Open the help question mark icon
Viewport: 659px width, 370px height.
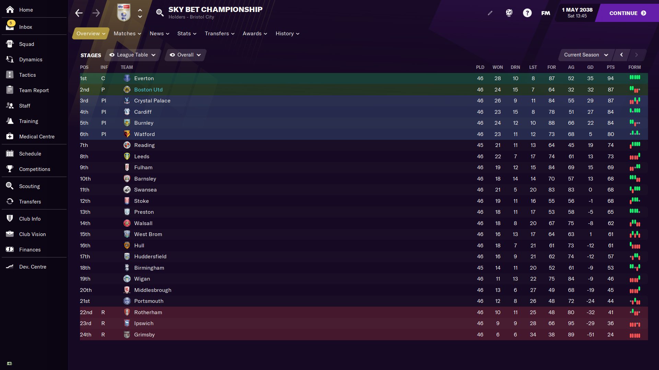(x=527, y=13)
